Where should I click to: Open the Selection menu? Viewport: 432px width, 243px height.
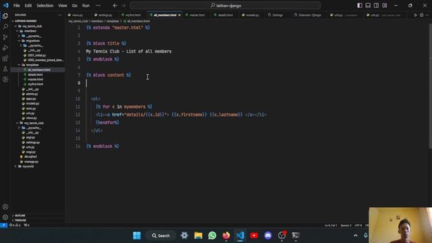45,5
